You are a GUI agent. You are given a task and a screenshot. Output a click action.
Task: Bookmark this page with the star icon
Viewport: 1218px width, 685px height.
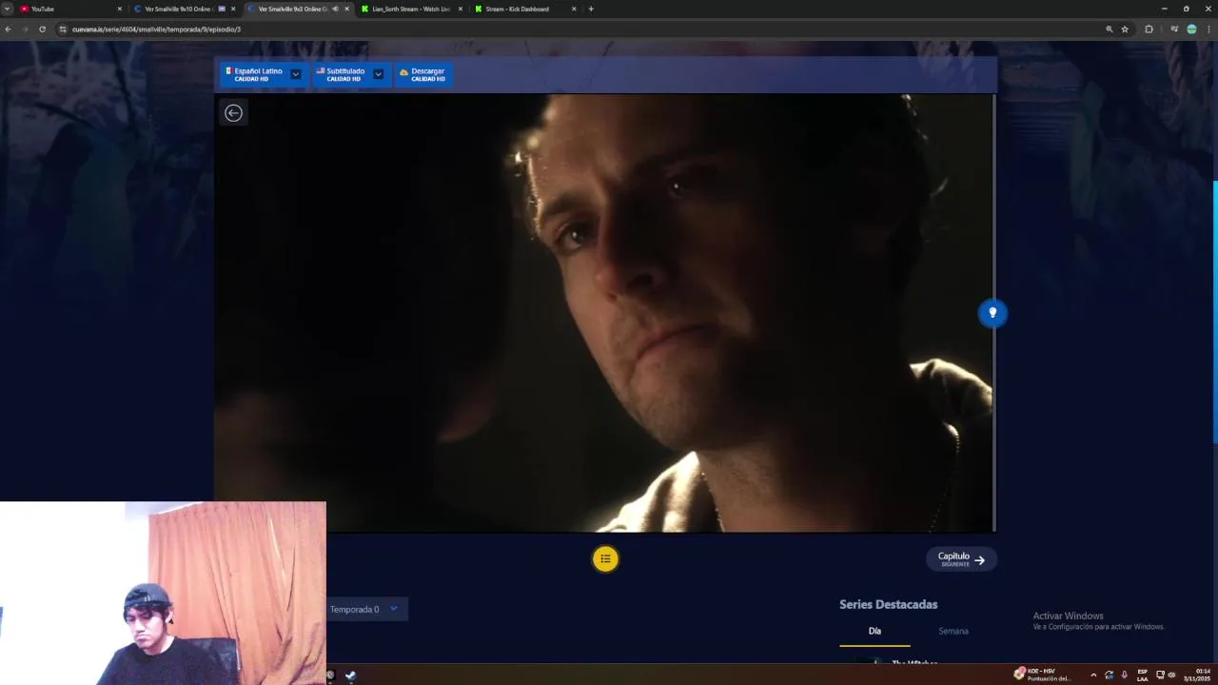pos(1125,29)
